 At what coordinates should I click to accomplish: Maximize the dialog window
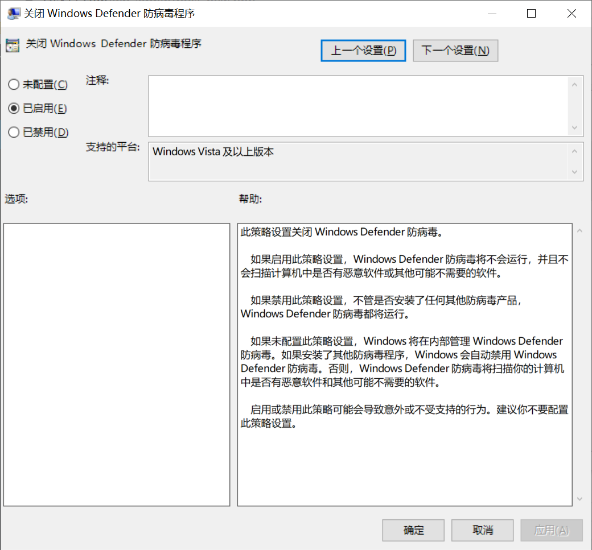[531, 14]
